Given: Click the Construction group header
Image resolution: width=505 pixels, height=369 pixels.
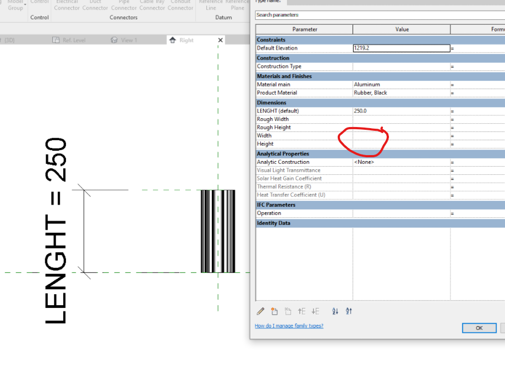Looking at the screenshot, I should (x=380, y=58).
